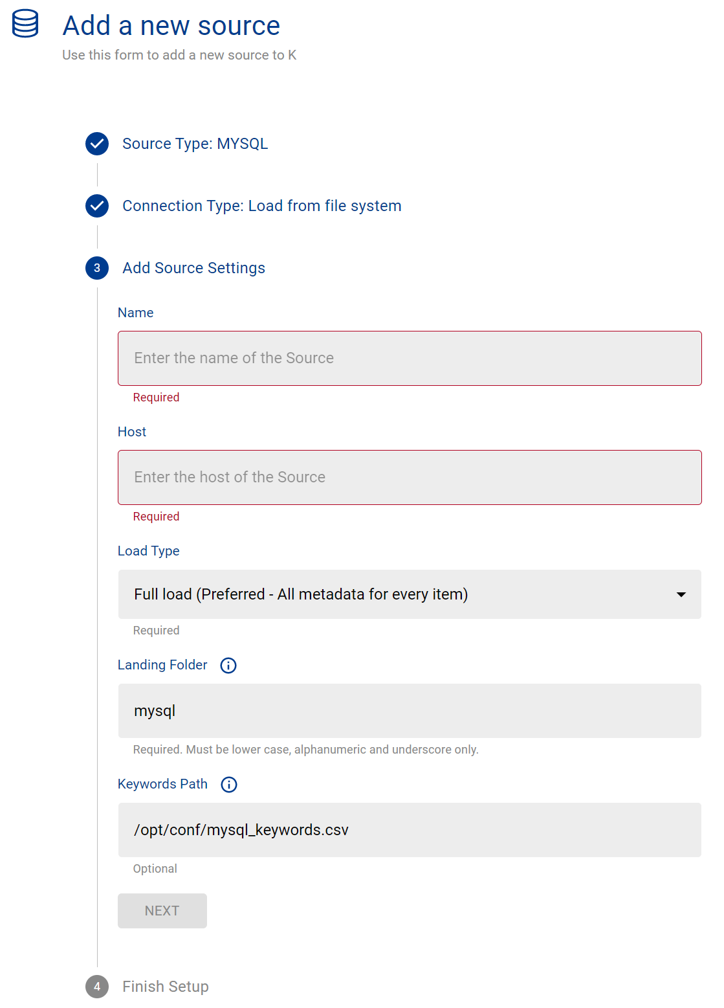Focus the Name input field
This screenshot has height=1008, width=724.
click(x=410, y=359)
